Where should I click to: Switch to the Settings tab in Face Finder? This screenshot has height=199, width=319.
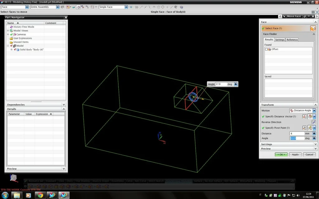pos(280,39)
